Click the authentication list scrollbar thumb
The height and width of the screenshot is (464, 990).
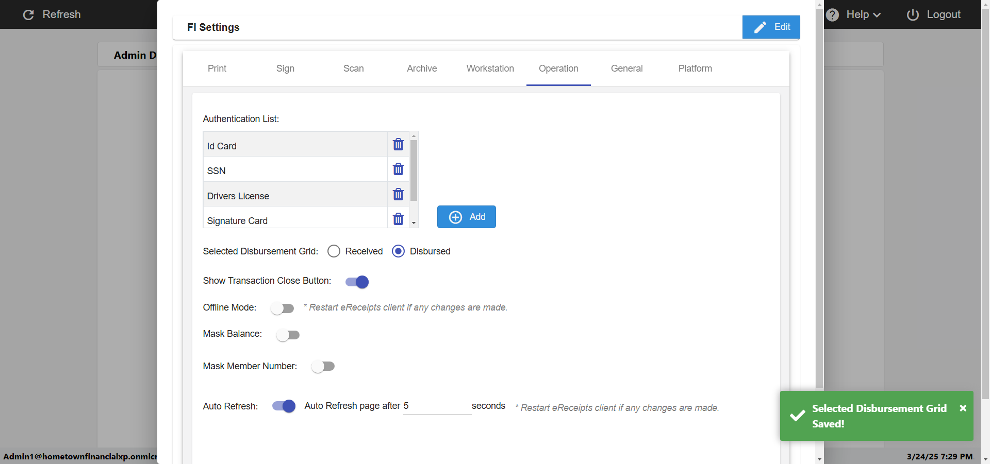click(414, 170)
